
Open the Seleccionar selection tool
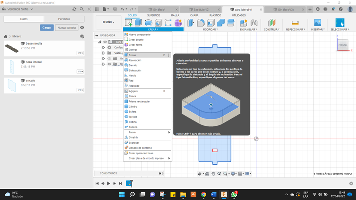pos(340,23)
